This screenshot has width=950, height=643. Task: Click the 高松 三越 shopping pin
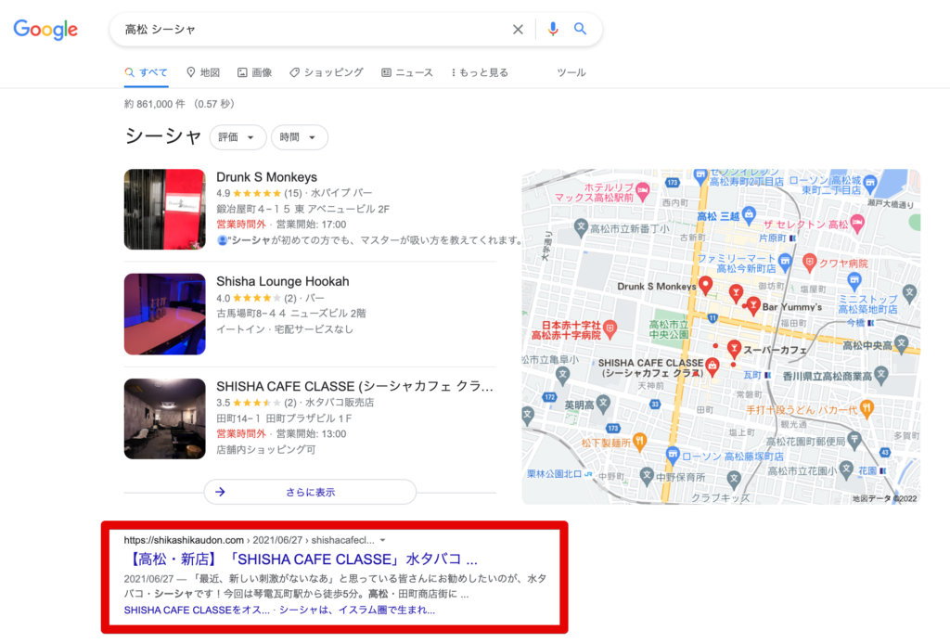pos(749,214)
